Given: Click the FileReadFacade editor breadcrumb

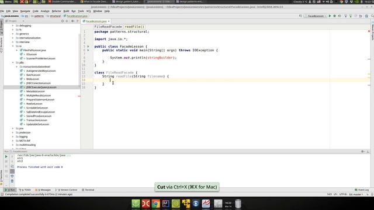Looking at the screenshot, I should tap(108, 27).
